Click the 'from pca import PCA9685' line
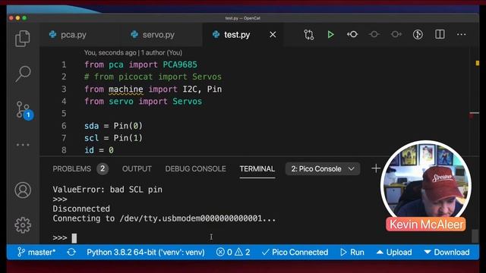Image resolution: width=486 pixels, height=273 pixels. (140, 64)
